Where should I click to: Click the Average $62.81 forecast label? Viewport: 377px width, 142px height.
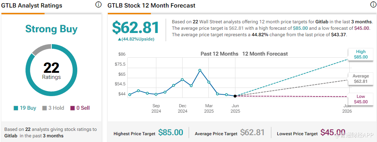point(361,79)
